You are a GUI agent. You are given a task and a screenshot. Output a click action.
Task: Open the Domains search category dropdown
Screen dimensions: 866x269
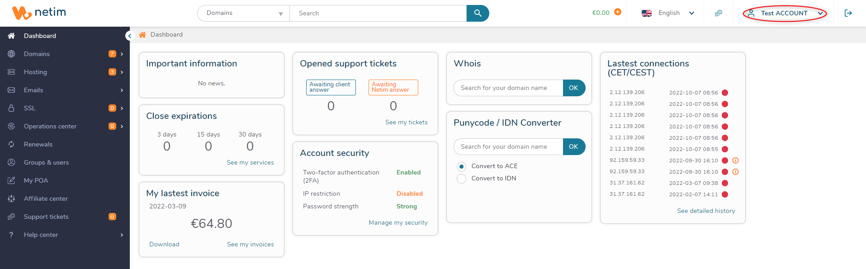244,13
